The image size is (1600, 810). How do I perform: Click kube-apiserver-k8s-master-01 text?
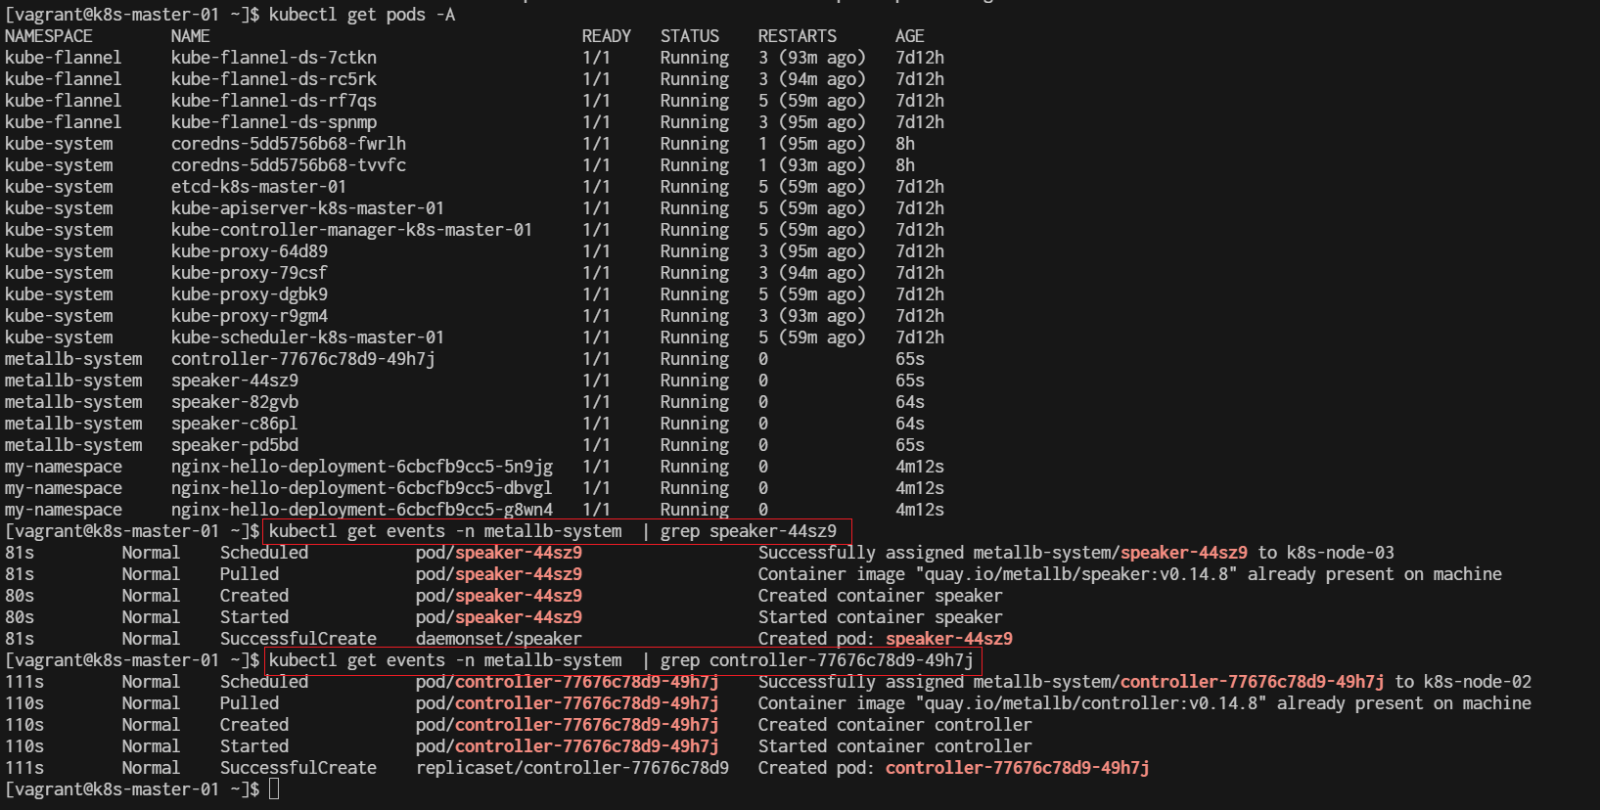pos(308,208)
